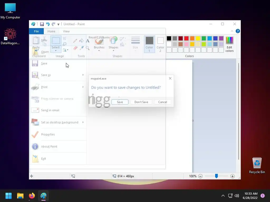The height and width of the screenshot is (202, 270).
Task: Pick the purple color swatch
Action: (221, 38)
